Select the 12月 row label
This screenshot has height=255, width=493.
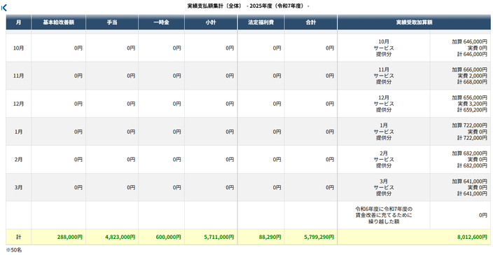(x=18, y=104)
